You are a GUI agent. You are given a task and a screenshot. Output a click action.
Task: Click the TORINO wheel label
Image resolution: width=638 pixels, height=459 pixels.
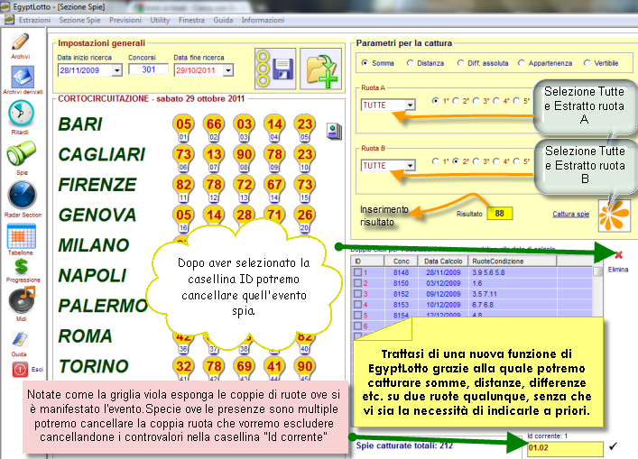[94, 366]
